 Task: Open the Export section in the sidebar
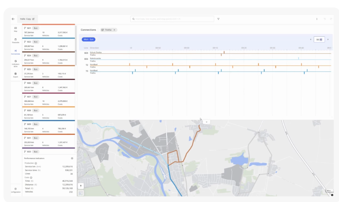pyautogui.click(x=16, y=75)
